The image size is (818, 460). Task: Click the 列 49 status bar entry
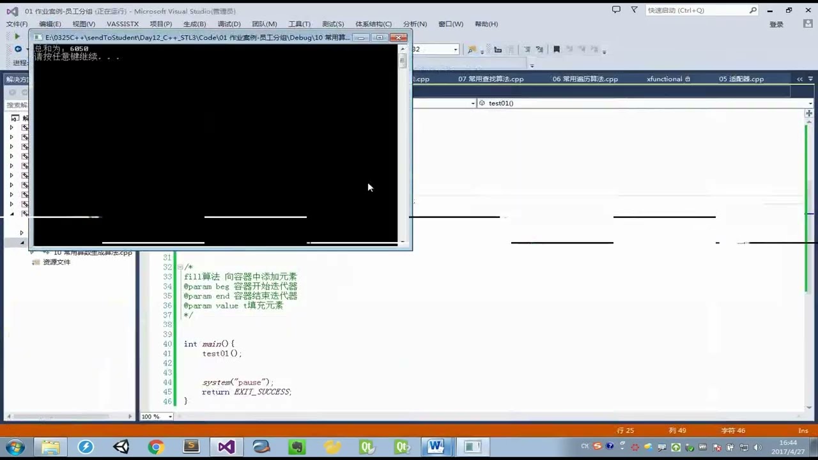tap(677, 431)
